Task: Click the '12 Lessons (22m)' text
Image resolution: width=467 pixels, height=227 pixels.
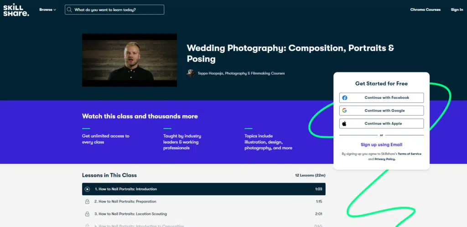Action: click(310, 175)
